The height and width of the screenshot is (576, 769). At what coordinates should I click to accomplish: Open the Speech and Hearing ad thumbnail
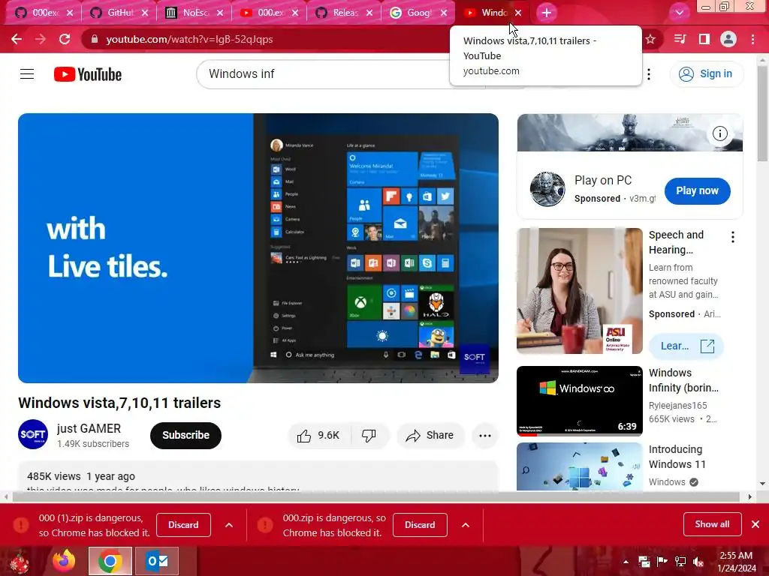(x=579, y=291)
